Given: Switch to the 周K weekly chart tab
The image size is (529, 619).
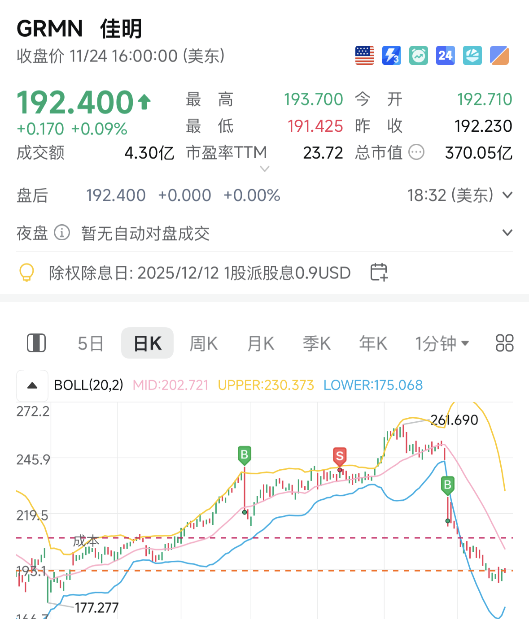Looking at the screenshot, I should [x=203, y=343].
